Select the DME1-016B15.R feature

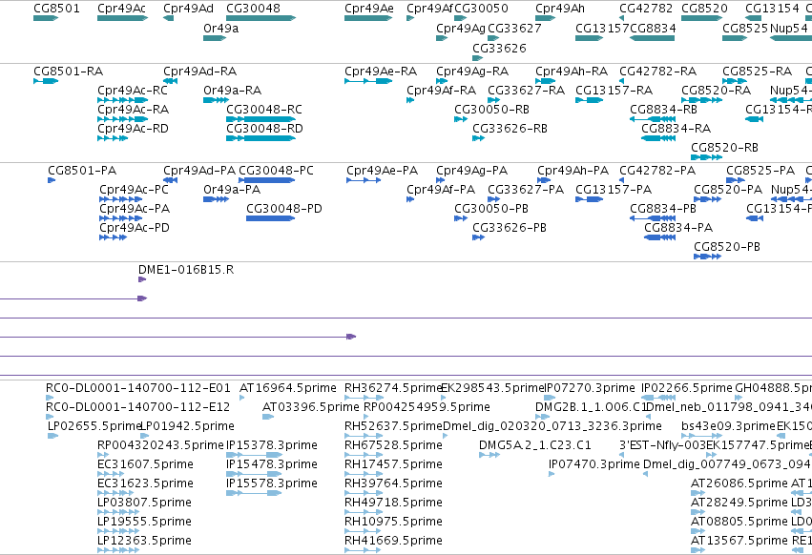click(142, 279)
